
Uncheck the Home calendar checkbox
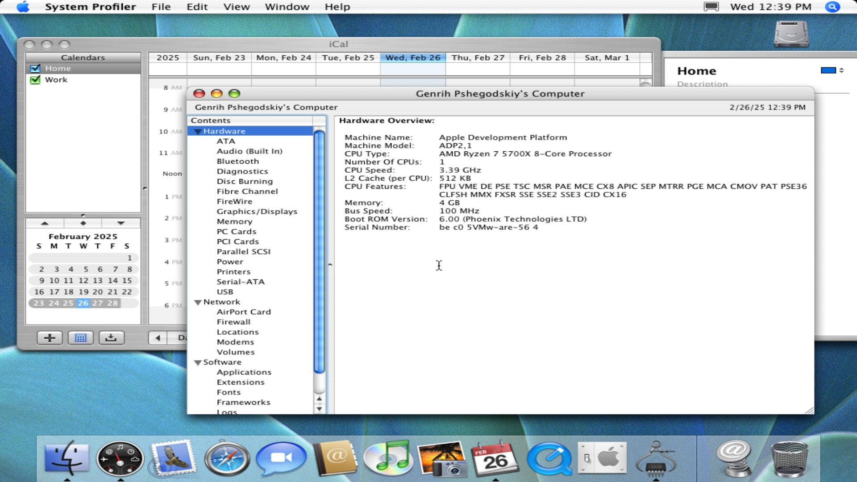(35, 68)
